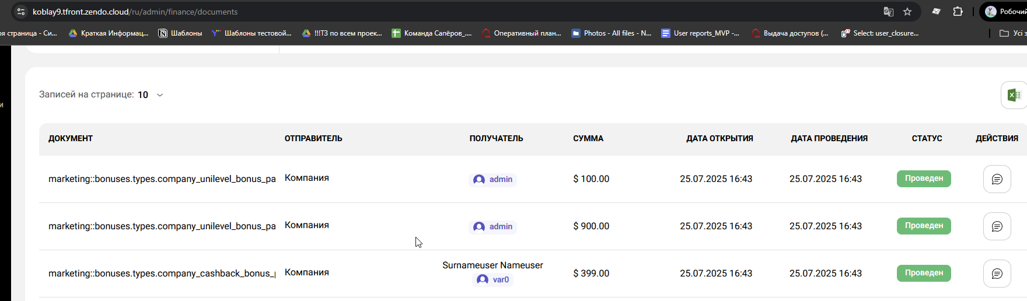
Task: Open the all bookmarks folder
Action: click(x=1011, y=33)
